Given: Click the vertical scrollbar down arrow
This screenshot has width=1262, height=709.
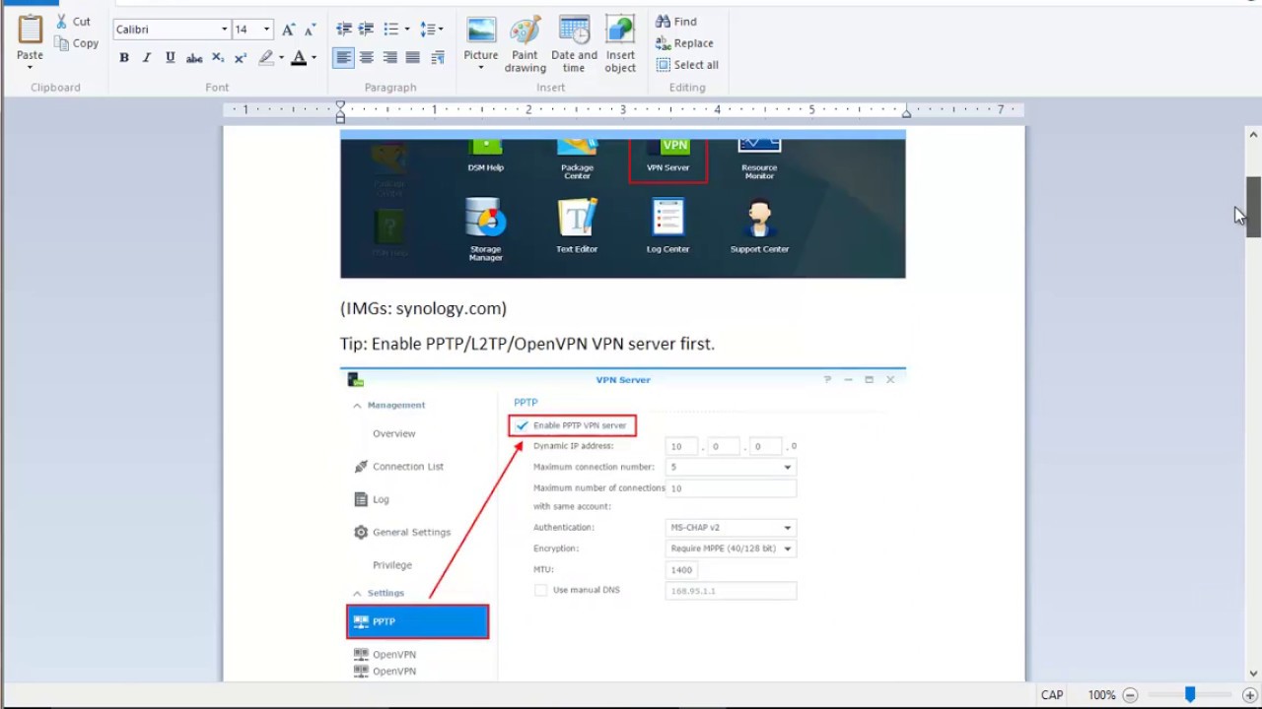Looking at the screenshot, I should point(1253,675).
